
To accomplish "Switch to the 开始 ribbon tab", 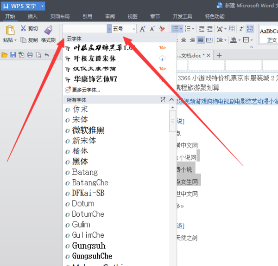I will pos(10,16).
